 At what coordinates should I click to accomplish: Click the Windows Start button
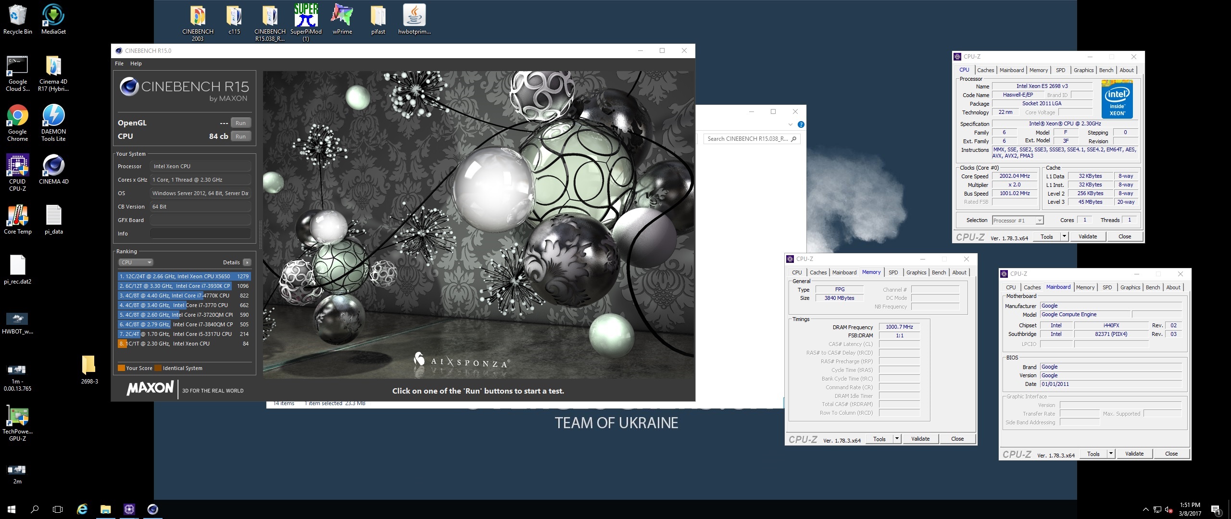[x=12, y=509]
